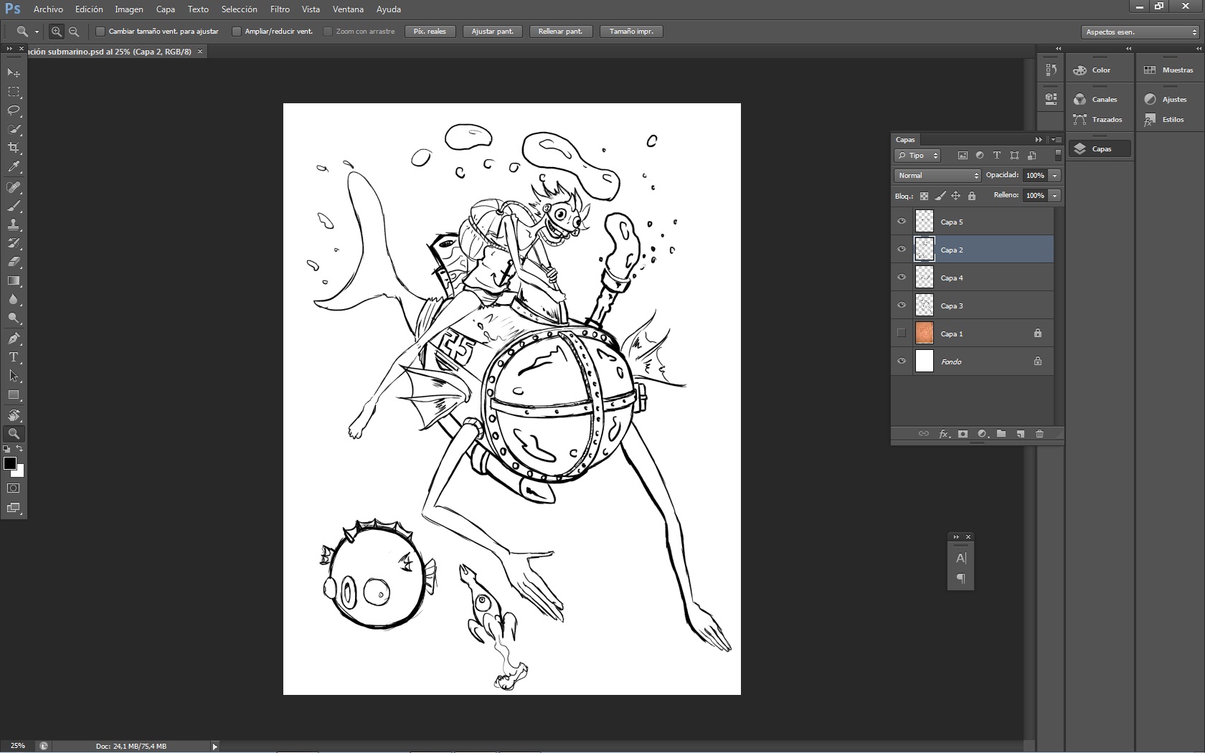Enable 'Cambiar tamaño vent. para ajustar' checkbox
This screenshot has width=1205, height=753.
(100, 32)
